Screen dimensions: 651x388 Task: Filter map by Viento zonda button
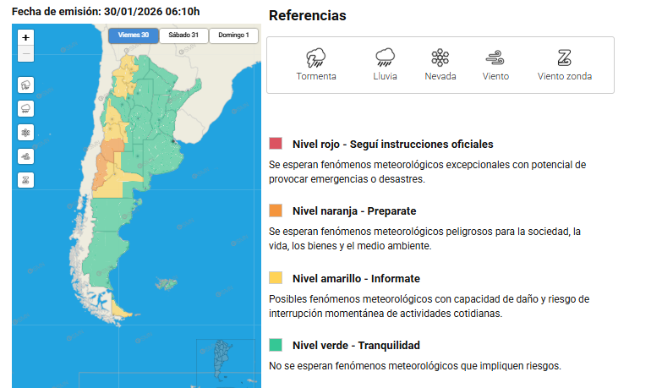[x=25, y=180]
